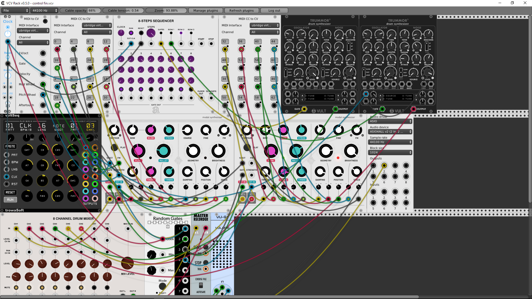Click CC number field 32 on second MIDI CC
The width and height of the screenshot is (532, 299).
click(x=225, y=42)
